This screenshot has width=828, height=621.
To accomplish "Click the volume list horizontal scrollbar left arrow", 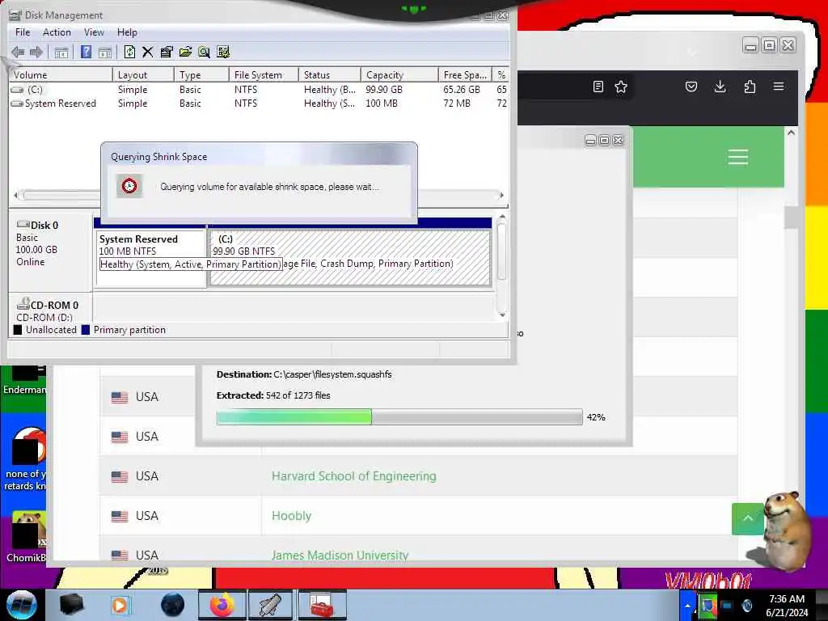I will pyautogui.click(x=16, y=196).
